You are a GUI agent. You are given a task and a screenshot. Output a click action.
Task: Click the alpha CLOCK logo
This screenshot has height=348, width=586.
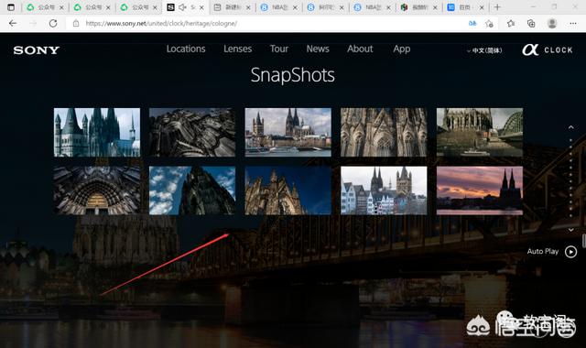point(548,49)
